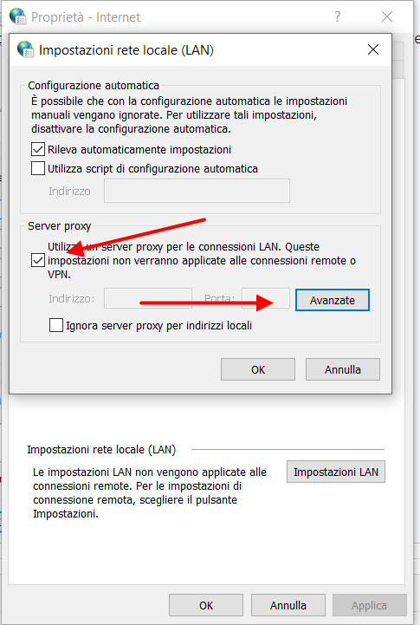Viewport: 420px width, 625px height.
Task: Confirm LAN dialog with OK button
Action: point(258,369)
